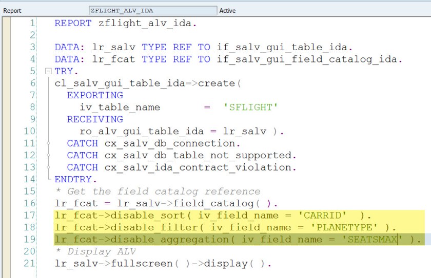Click comment 'Get the field catalog reference'
Image resolution: width=431 pixels, height=278 pixels.
pyautogui.click(x=164, y=191)
